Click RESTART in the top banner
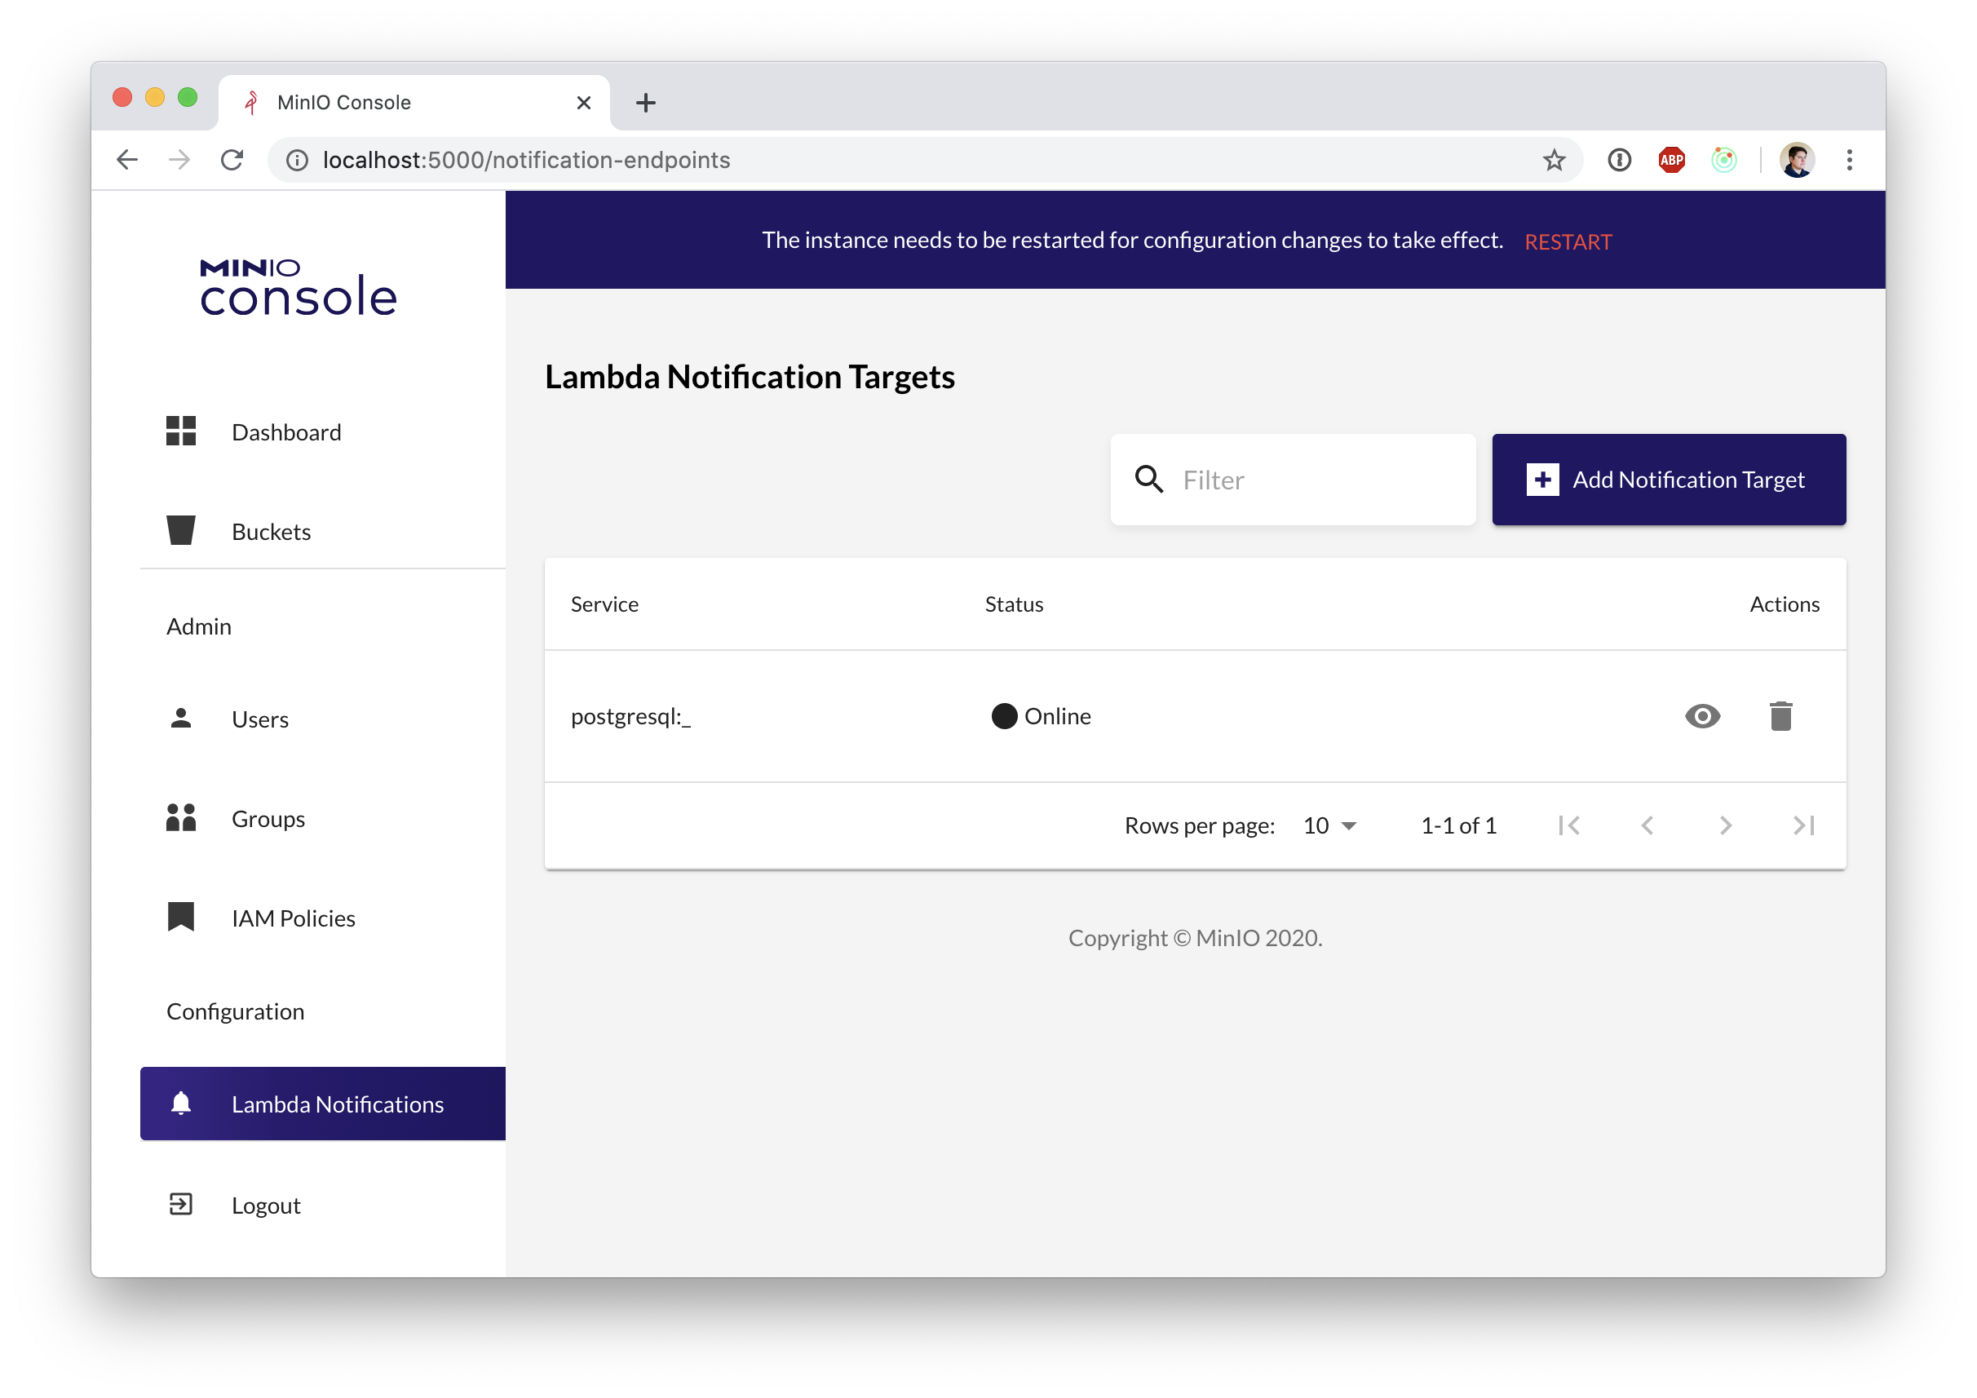The width and height of the screenshot is (1977, 1398). click(1567, 242)
